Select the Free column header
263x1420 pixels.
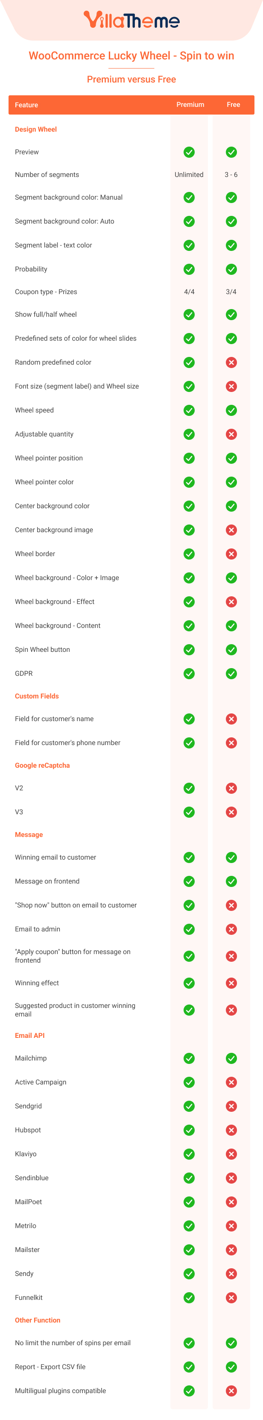(x=233, y=105)
